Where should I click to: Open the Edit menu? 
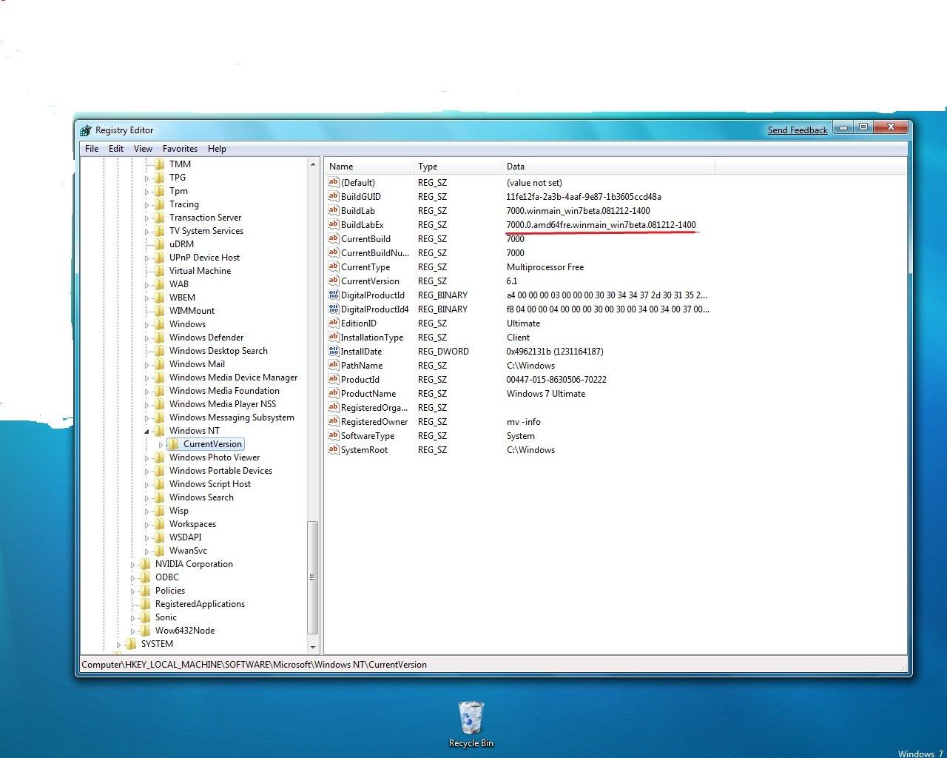pos(116,149)
